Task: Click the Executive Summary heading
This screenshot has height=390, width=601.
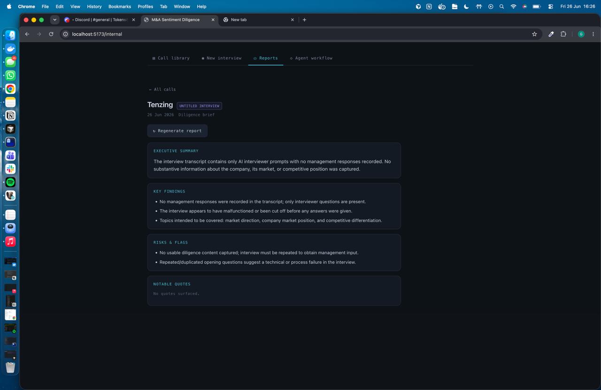Action: pyautogui.click(x=176, y=151)
